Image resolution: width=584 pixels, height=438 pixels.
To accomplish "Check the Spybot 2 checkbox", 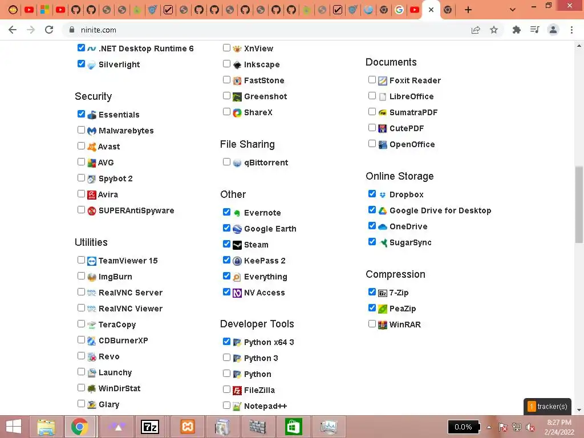I will pos(81,178).
